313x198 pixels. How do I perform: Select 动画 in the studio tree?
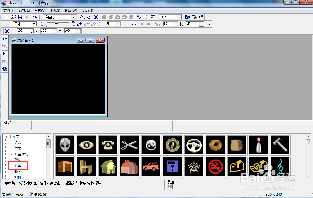click(x=17, y=172)
